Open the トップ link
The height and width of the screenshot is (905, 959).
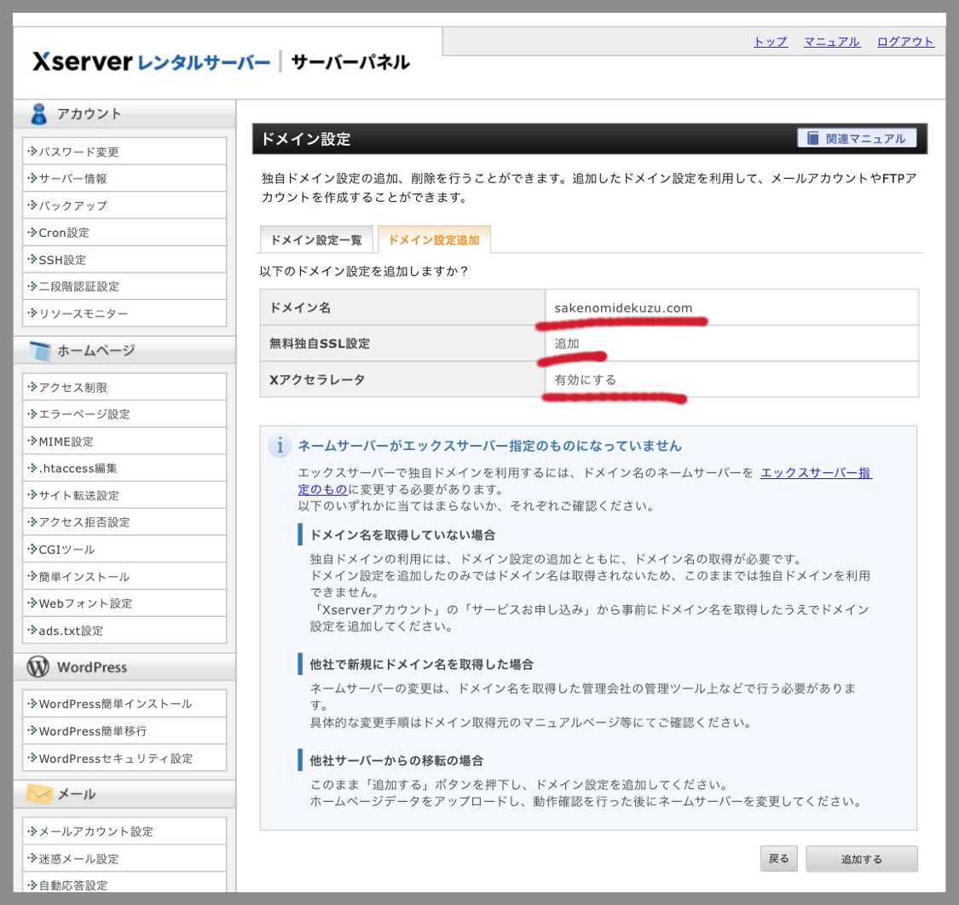pyautogui.click(x=770, y=42)
